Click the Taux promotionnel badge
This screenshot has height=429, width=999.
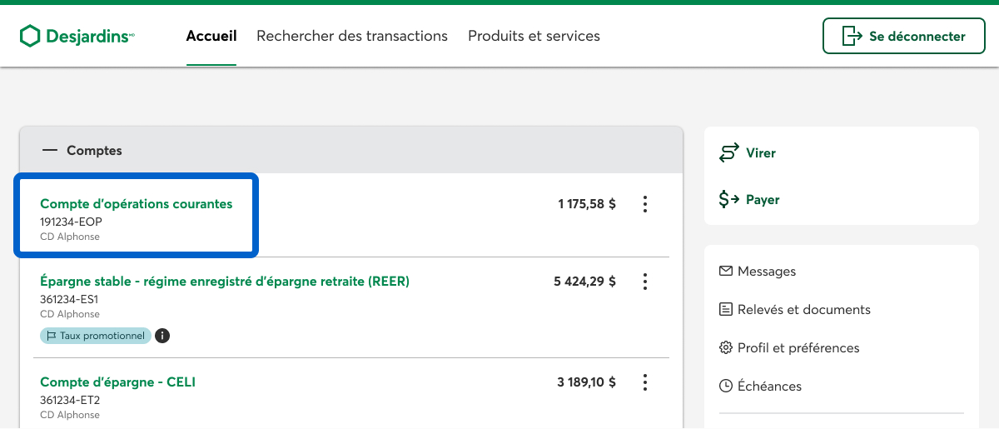tap(96, 336)
